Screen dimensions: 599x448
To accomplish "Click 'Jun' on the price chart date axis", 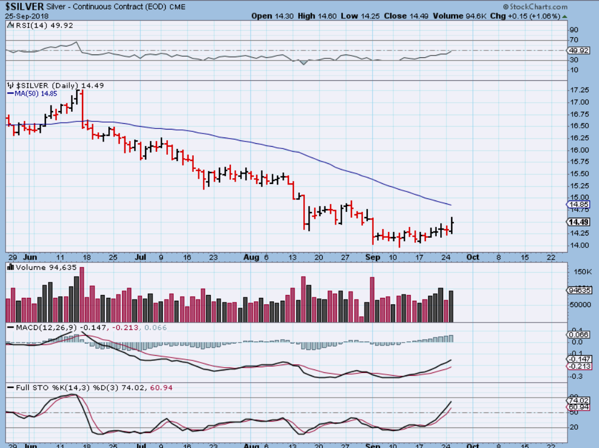I will click(30, 257).
